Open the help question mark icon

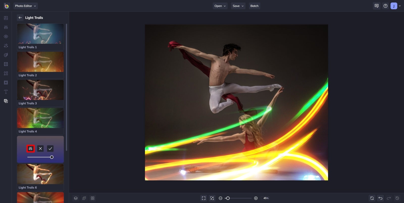(385, 6)
